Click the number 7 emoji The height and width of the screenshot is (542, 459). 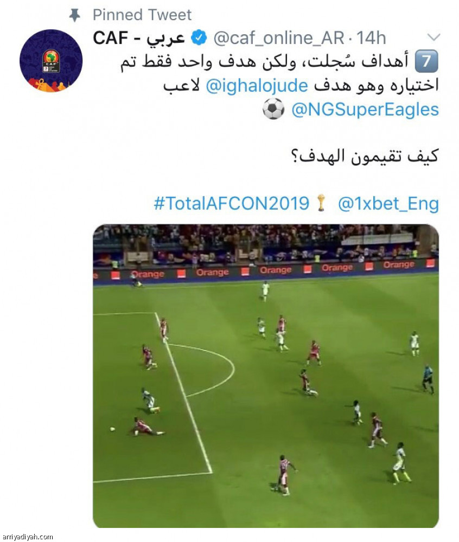point(426,61)
